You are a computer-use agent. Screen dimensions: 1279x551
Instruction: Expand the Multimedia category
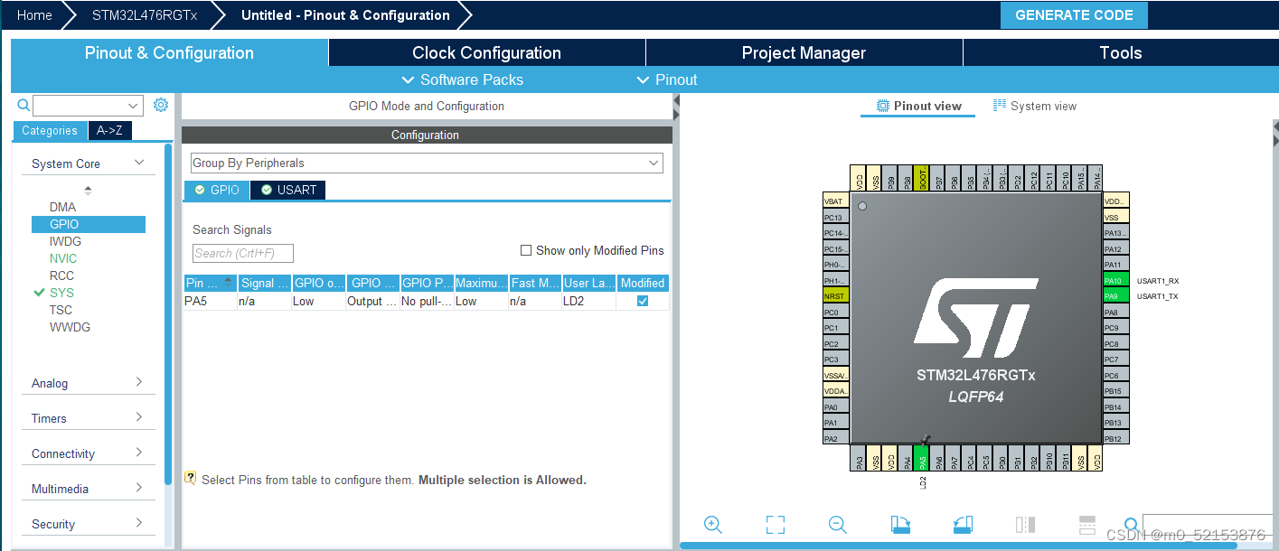point(88,489)
